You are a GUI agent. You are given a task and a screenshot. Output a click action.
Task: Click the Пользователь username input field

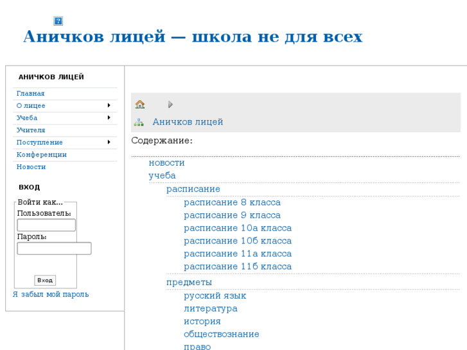(46, 225)
